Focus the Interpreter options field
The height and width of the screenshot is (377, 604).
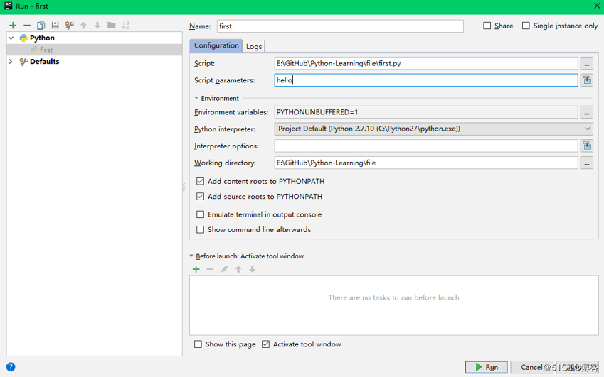pyautogui.click(x=426, y=146)
